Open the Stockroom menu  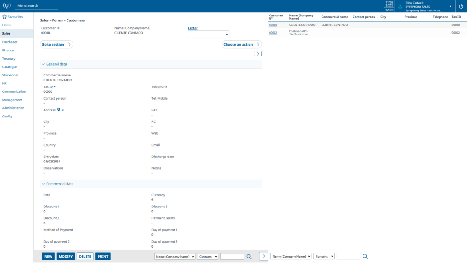point(10,75)
